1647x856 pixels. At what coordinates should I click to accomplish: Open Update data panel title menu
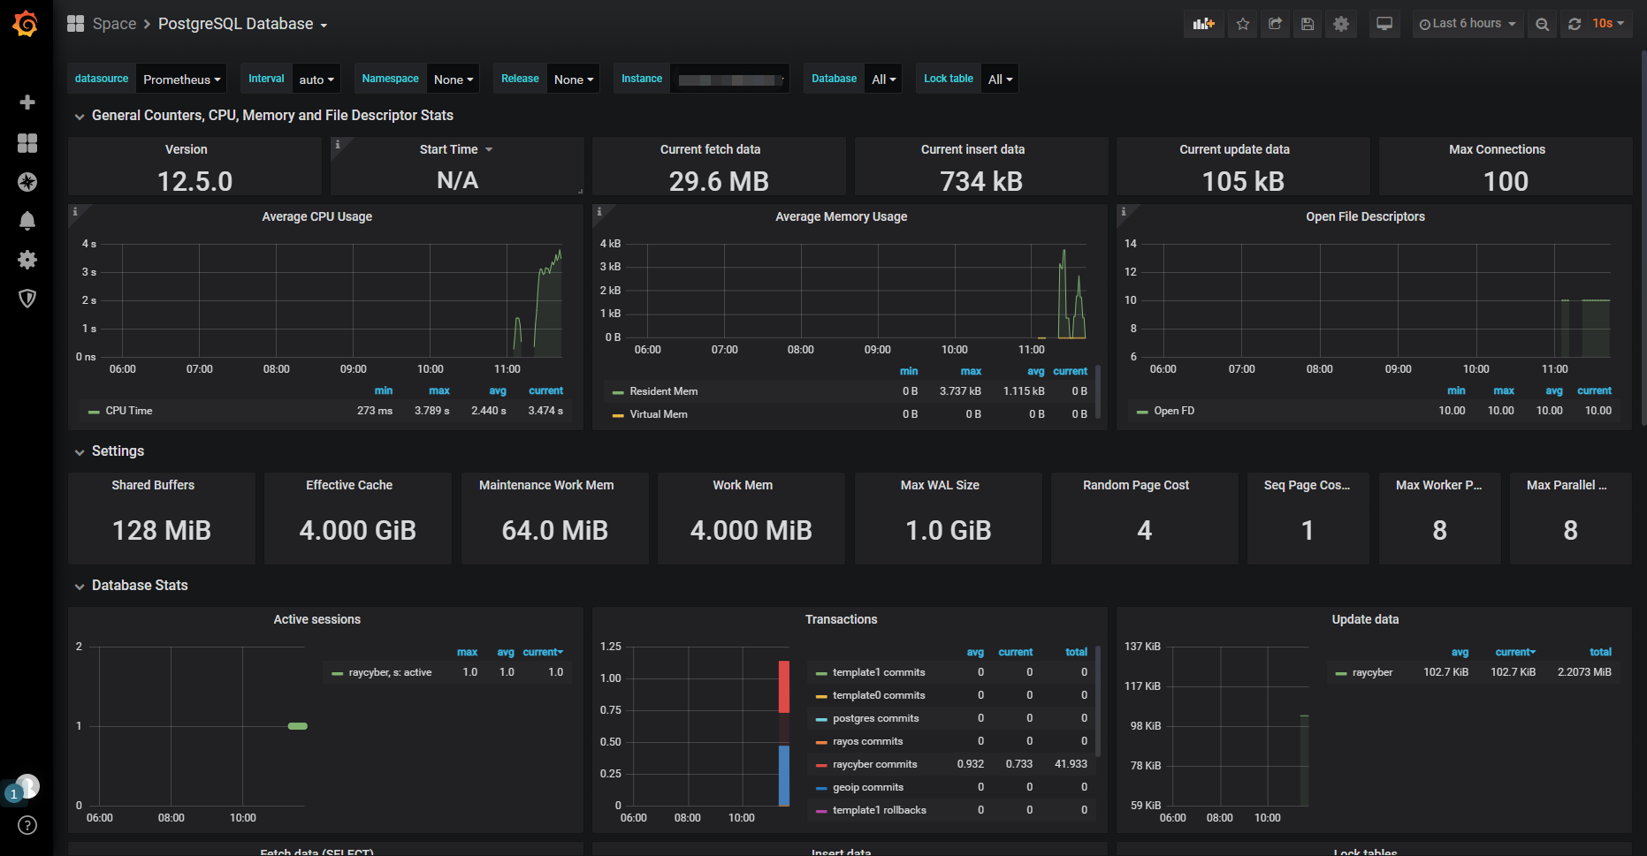tap(1365, 619)
